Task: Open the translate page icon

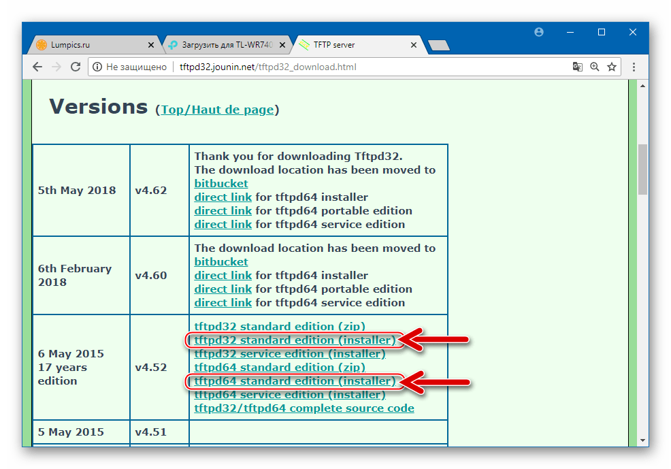Action: (577, 67)
